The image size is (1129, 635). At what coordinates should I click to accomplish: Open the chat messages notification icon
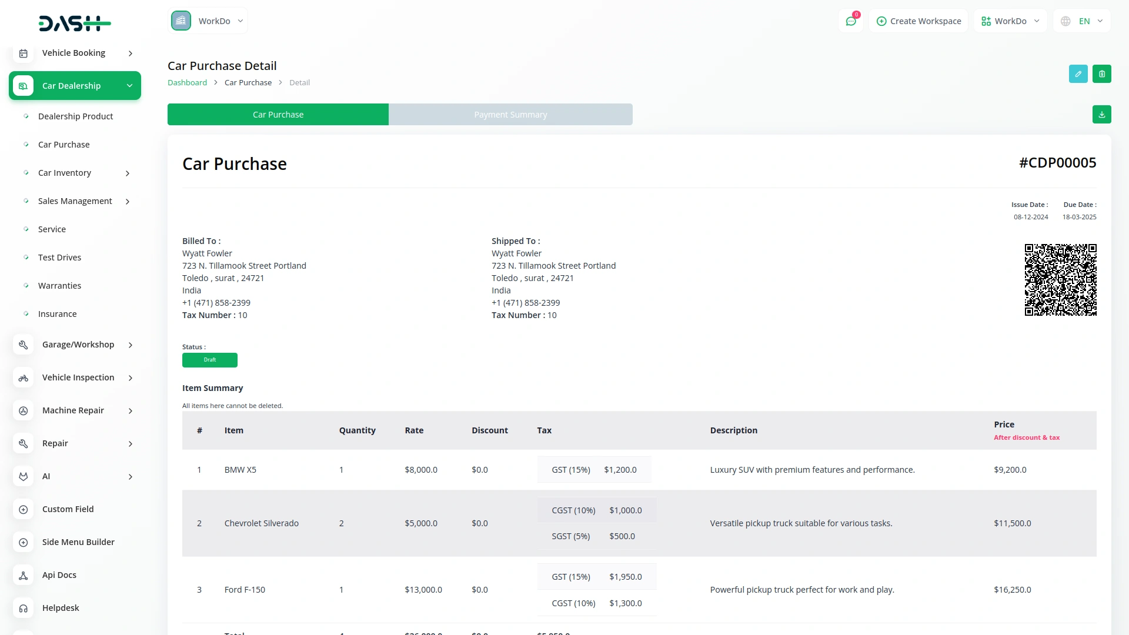(x=850, y=21)
